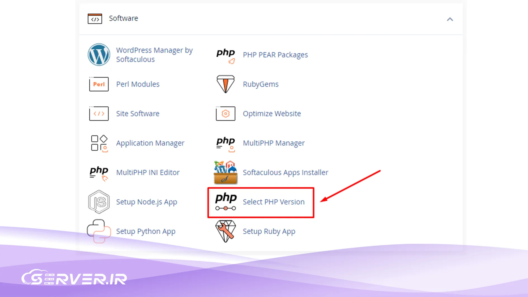Open the Perl Modules link
528x297 pixels.
[x=138, y=84]
